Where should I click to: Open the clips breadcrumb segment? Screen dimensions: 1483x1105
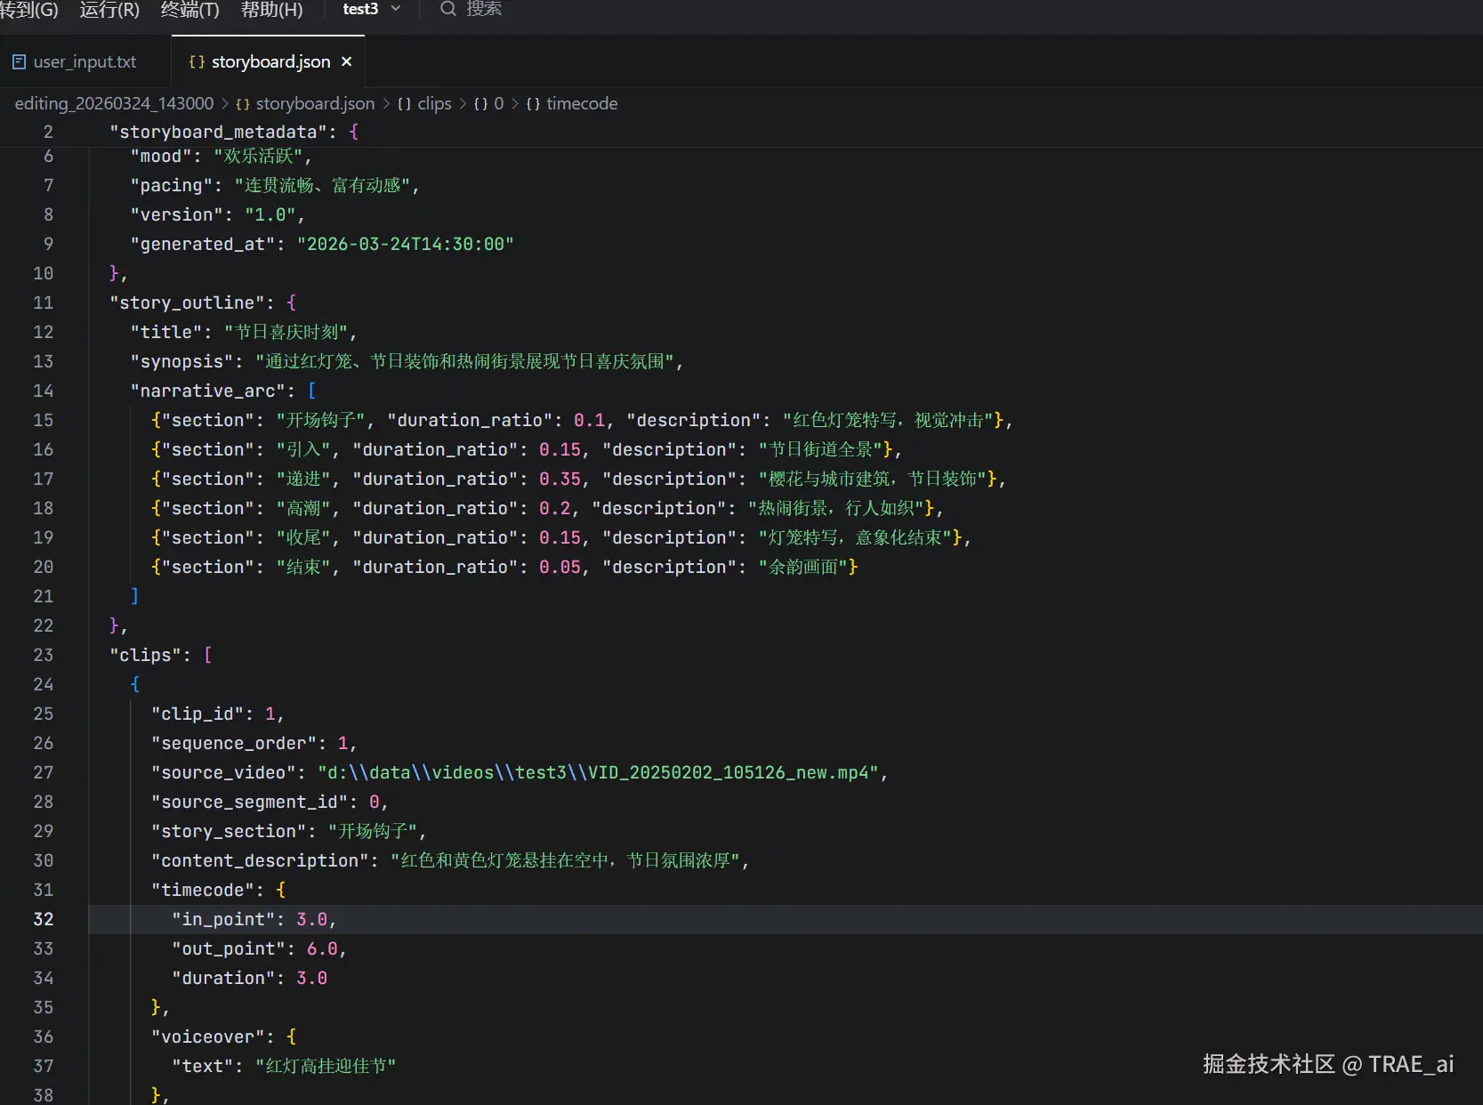[434, 103]
